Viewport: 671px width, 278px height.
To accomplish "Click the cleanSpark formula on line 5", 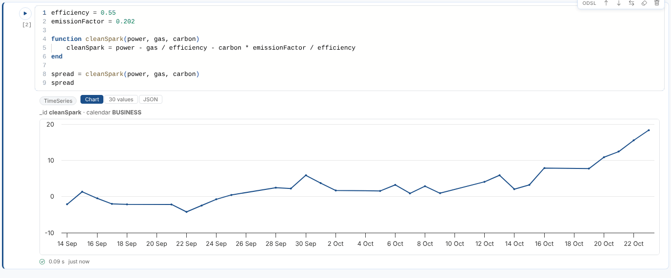I will 211,48.
